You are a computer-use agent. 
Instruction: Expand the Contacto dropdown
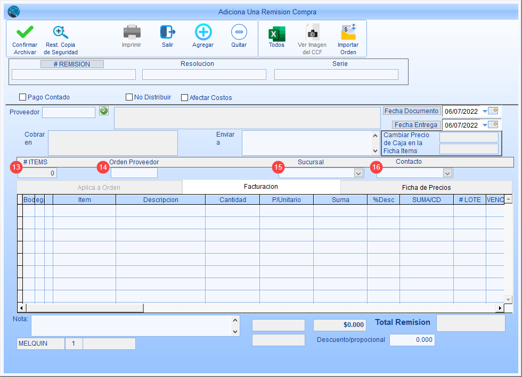click(x=447, y=173)
